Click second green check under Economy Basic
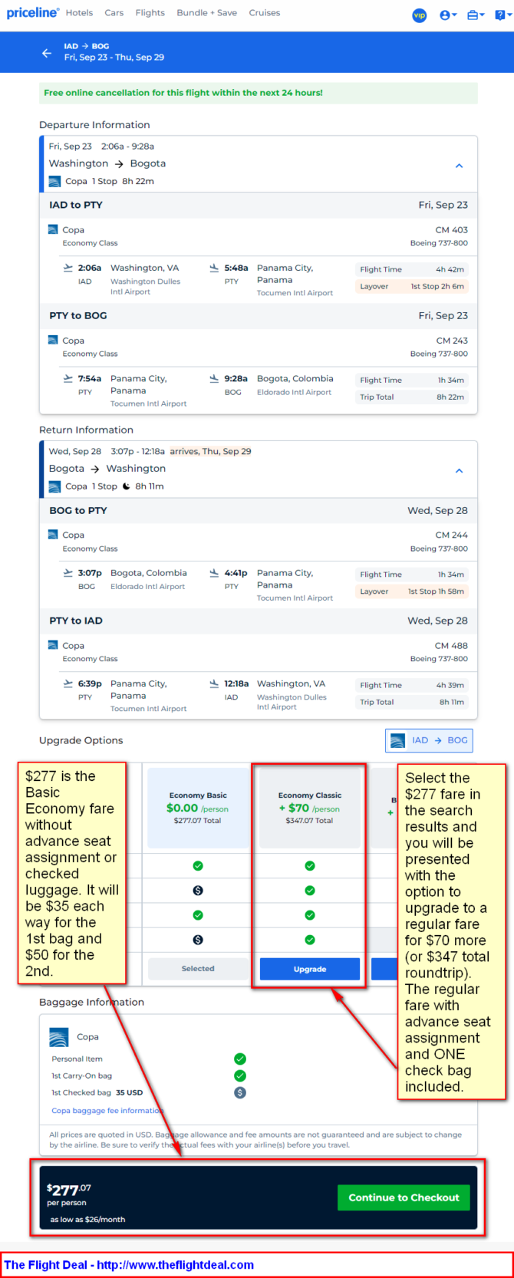This screenshot has width=514, height=1278. point(198,915)
